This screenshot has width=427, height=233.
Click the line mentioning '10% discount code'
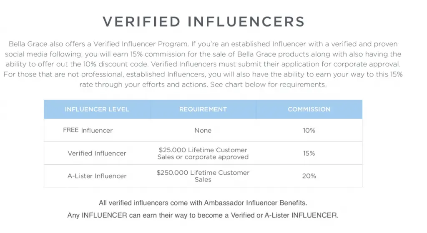(203, 64)
